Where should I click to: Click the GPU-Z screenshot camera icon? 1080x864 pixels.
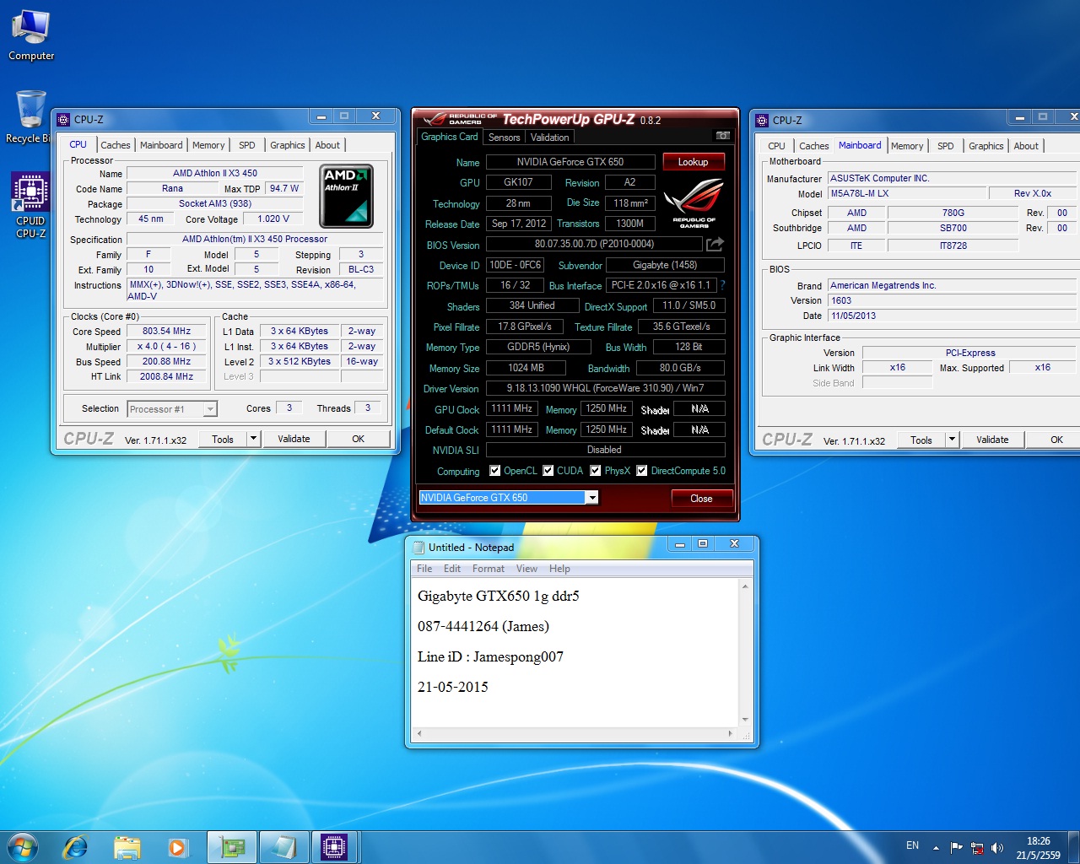722,136
